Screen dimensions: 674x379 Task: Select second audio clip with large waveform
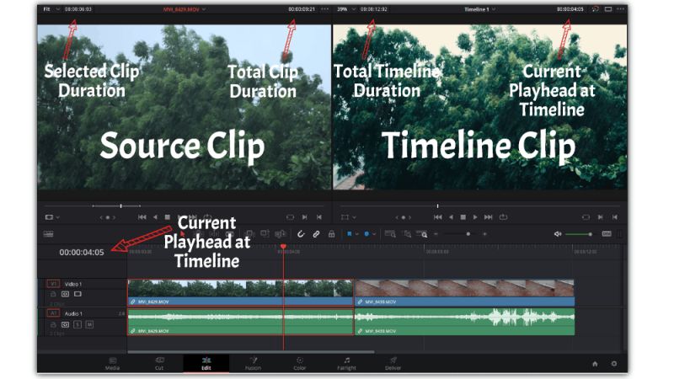tap(465, 322)
